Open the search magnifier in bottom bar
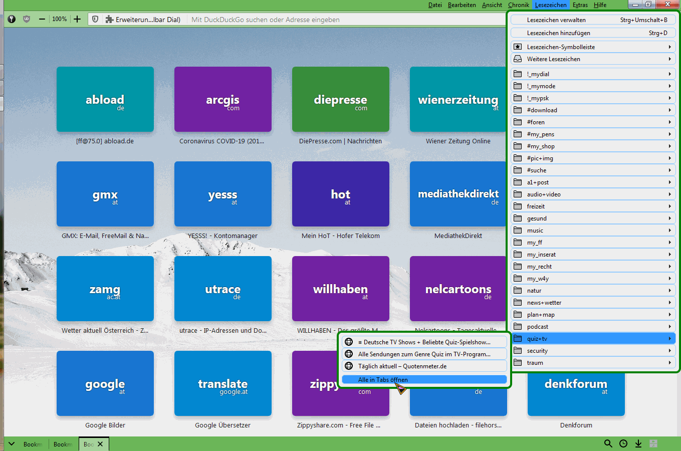The height and width of the screenshot is (451, 681). pos(608,443)
